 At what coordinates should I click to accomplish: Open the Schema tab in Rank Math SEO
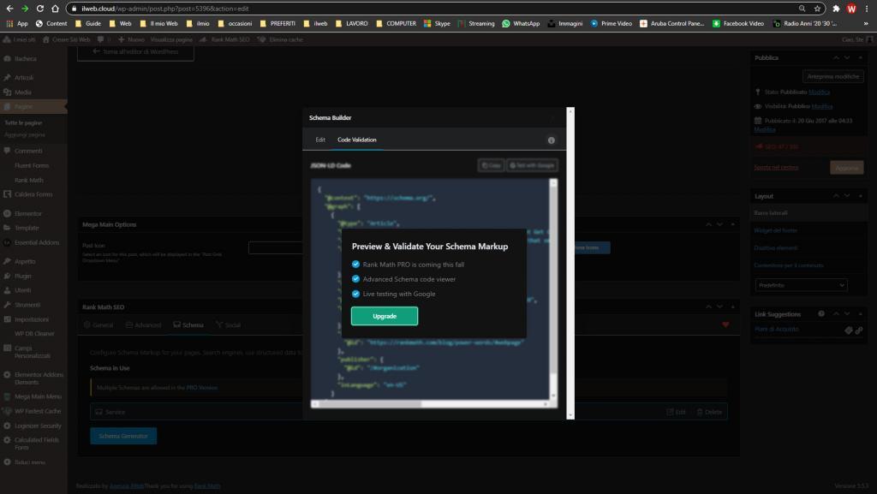(x=188, y=324)
